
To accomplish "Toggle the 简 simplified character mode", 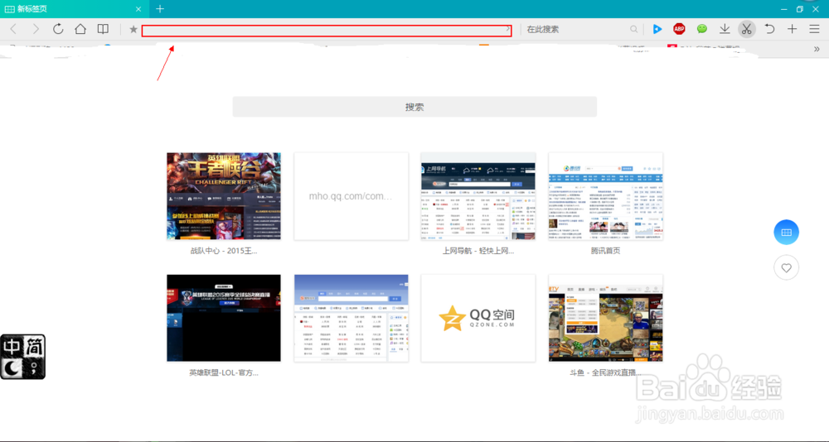I will (x=33, y=347).
